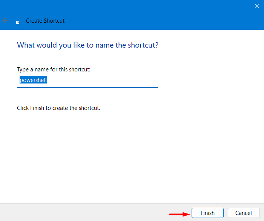Click the 'Type a name for this shortcut:' label

point(54,70)
